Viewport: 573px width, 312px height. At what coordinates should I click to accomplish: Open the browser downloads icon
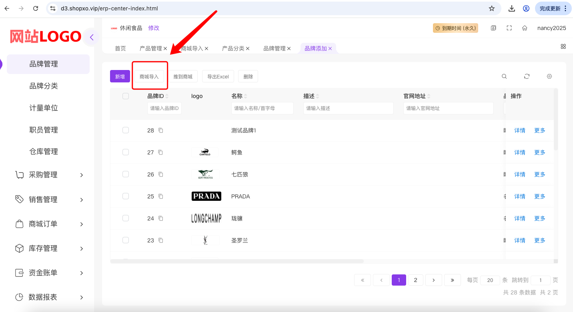click(511, 8)
